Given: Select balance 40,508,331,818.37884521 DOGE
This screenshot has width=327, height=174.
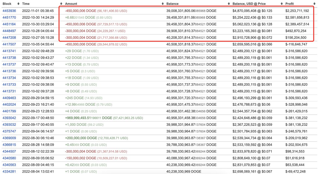Looking at the screenshot, I should pyautogui.click(x=191, y=44).
